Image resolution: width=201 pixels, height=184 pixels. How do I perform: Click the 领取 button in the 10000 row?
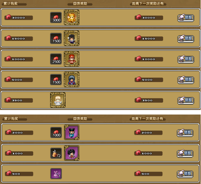[186, 59]
